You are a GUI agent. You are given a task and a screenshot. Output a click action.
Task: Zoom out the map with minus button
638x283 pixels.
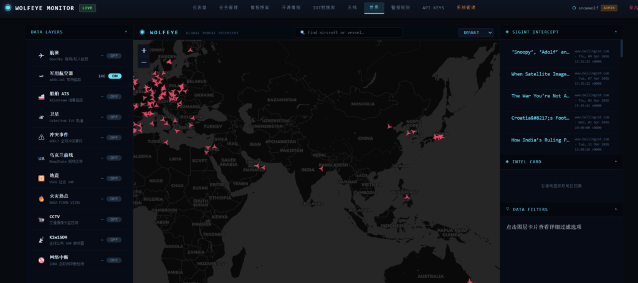click(144, 62)
